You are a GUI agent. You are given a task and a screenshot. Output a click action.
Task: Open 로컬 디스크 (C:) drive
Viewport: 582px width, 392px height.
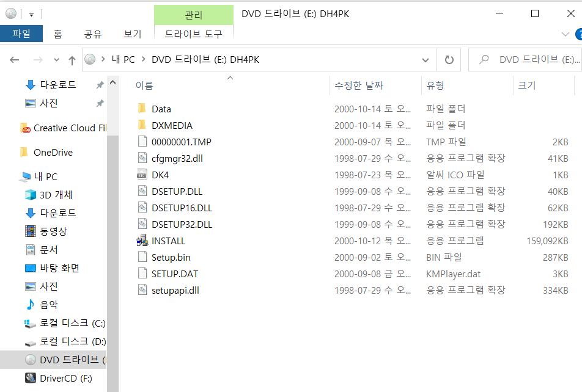pyautogui.click(x=65, y=323)
